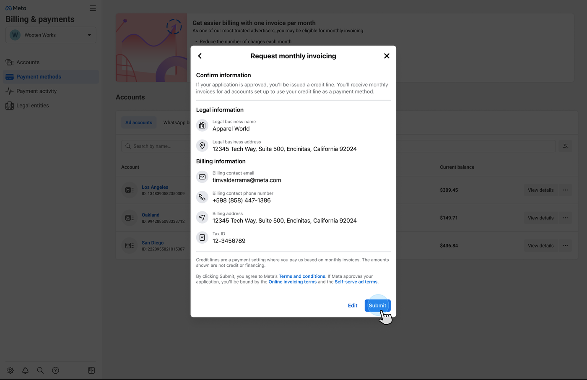Click the Legal business address pin icon

[202, 146]
